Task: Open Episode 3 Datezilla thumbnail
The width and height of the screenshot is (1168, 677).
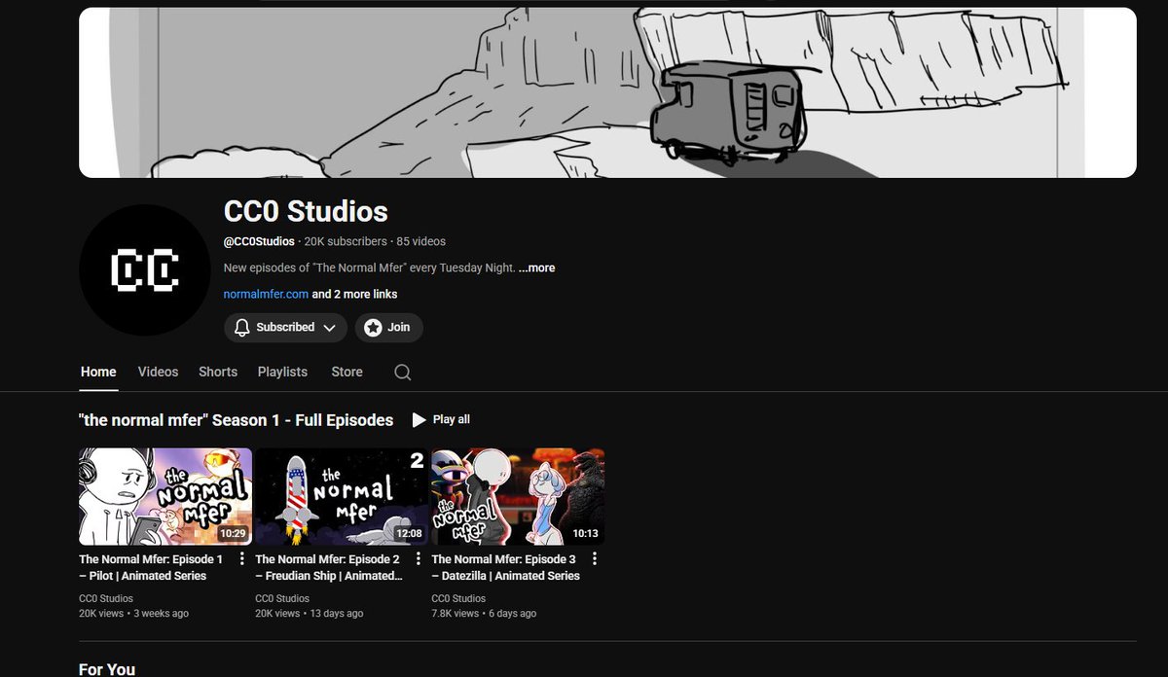Action: coord(518,496)
